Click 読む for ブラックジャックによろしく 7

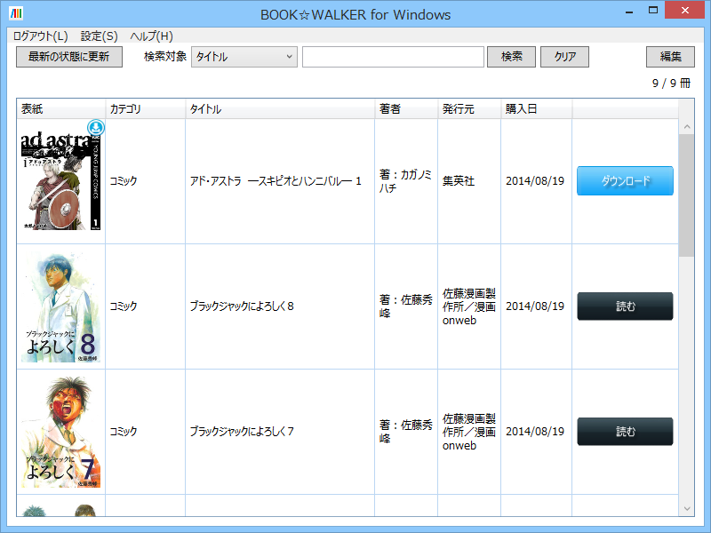625,432
